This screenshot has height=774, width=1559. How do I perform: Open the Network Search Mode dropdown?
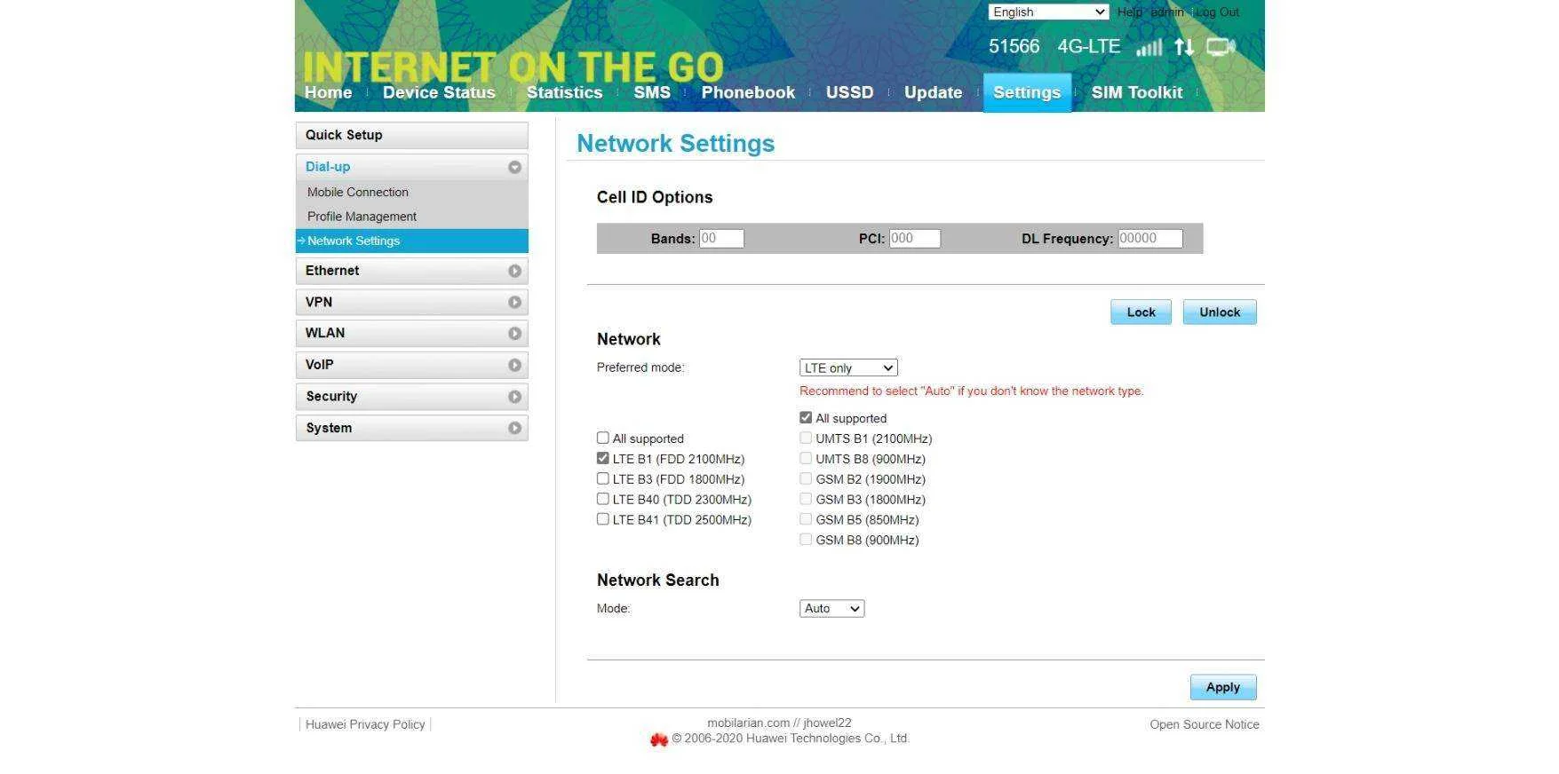click(x=831, y=608)
